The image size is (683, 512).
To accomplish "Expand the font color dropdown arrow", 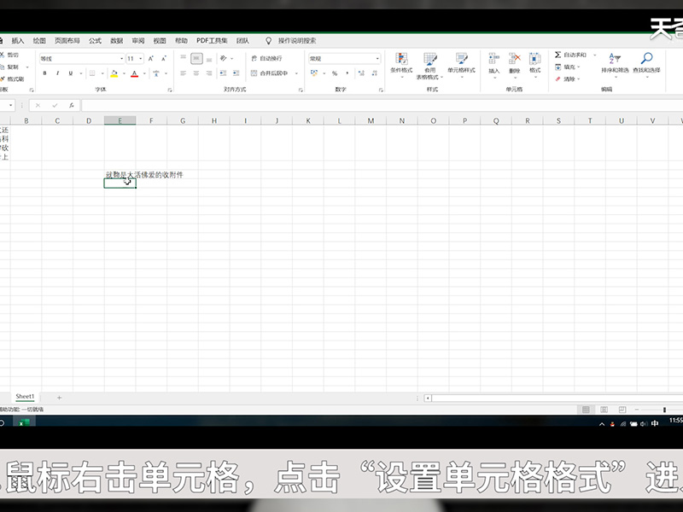I will pos(144,73).
